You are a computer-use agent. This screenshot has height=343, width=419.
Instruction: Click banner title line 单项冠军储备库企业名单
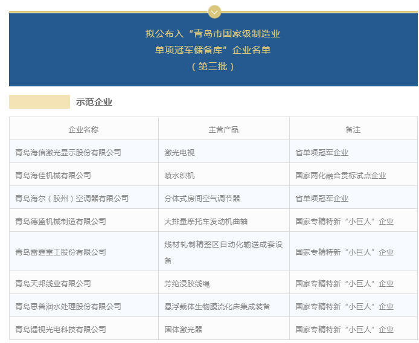click(x=213, y=50)
